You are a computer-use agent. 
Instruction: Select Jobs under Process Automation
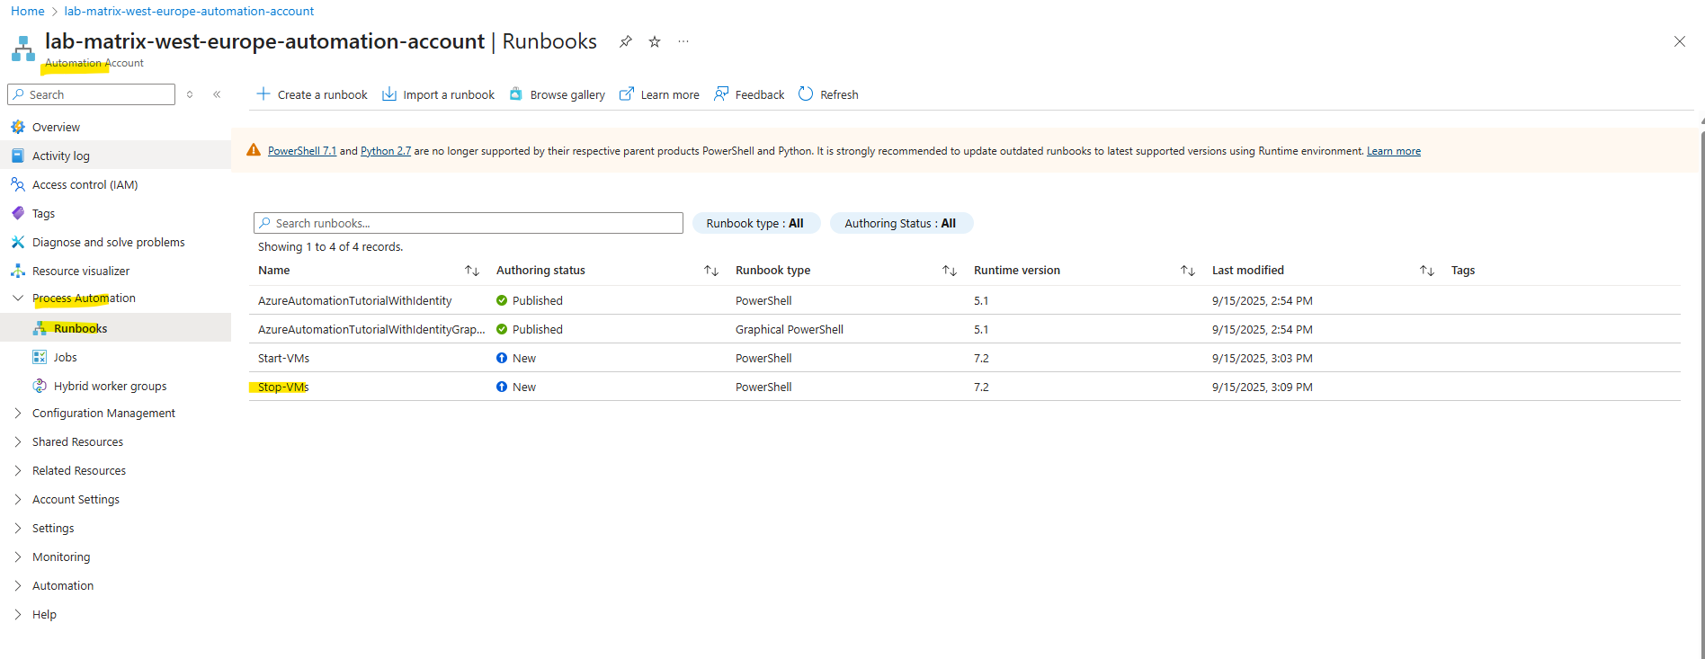point(65,357)
